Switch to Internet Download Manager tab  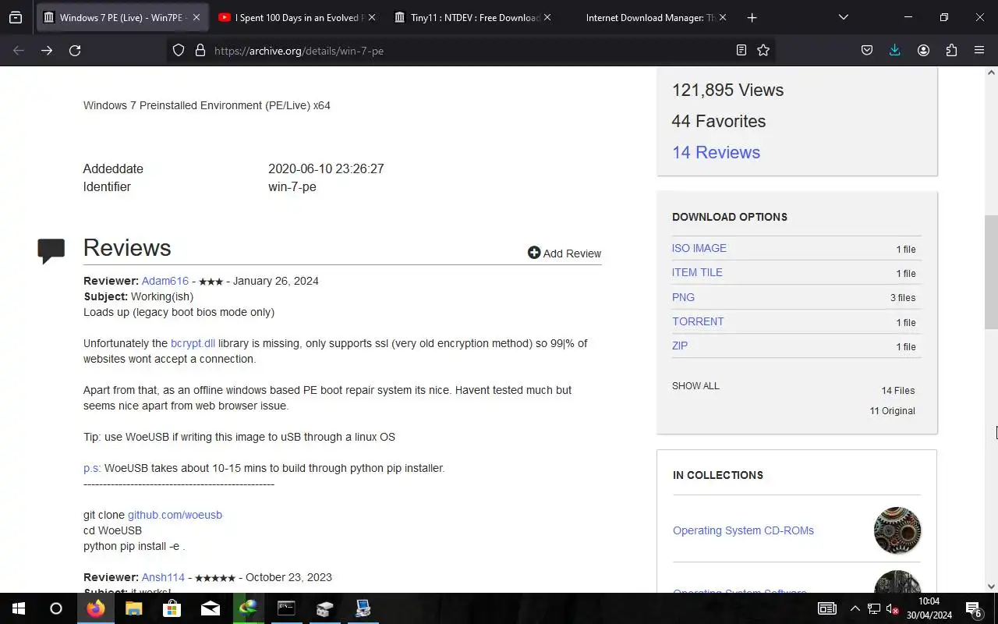click(x=649, y=17)
